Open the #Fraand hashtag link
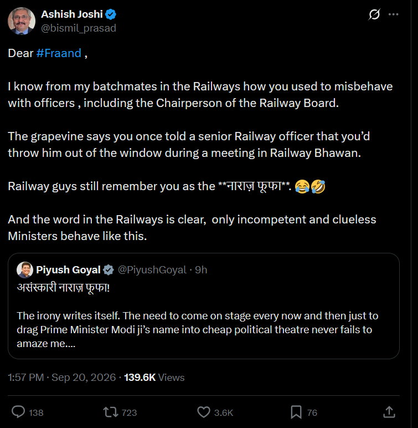This screenshot has width=418, height=428. coord(59,53)
